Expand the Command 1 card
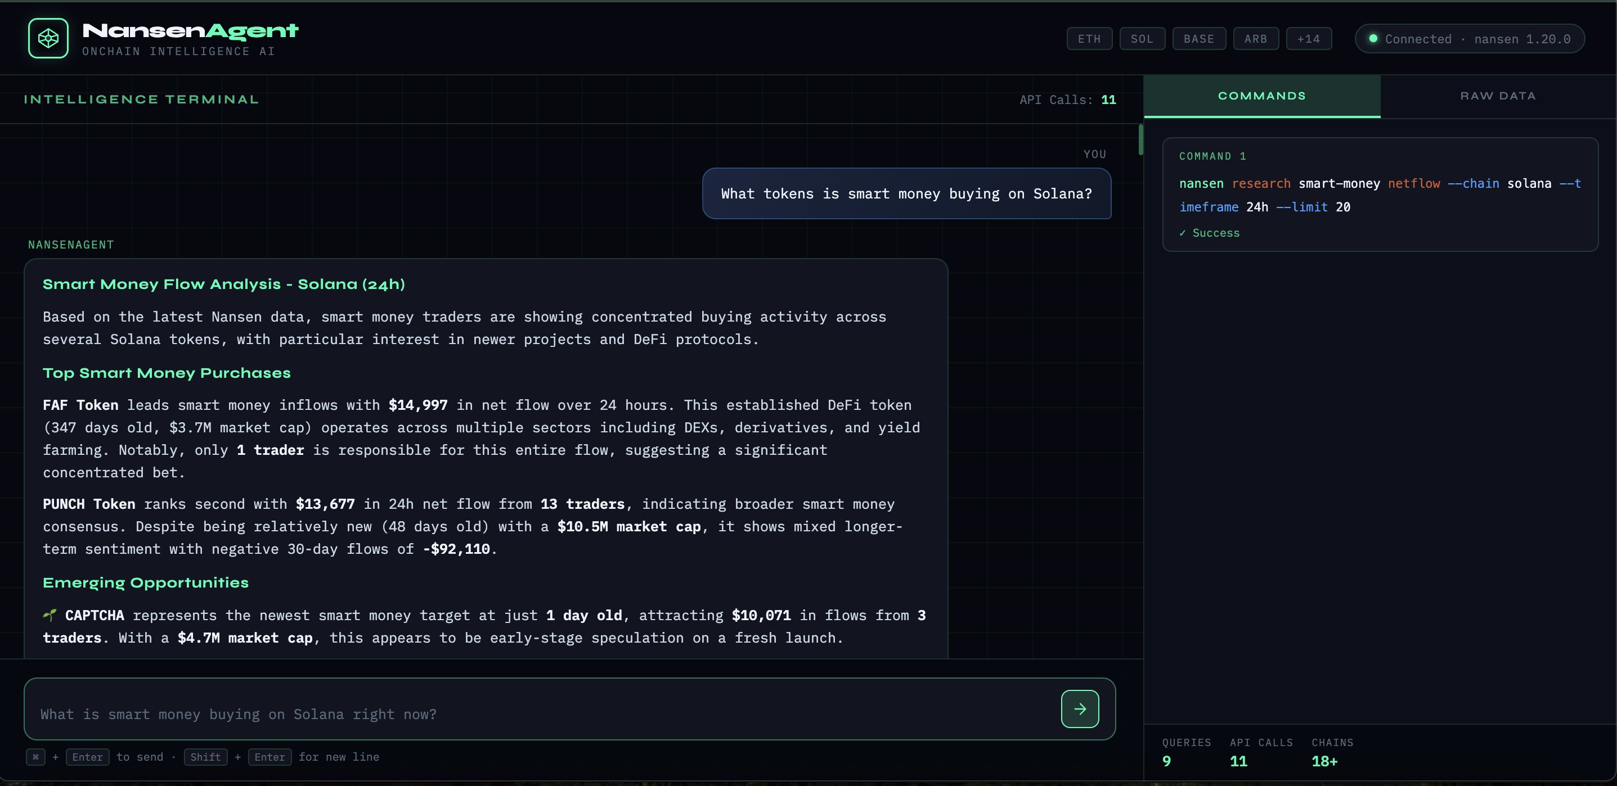 [x=1380, y=195]
